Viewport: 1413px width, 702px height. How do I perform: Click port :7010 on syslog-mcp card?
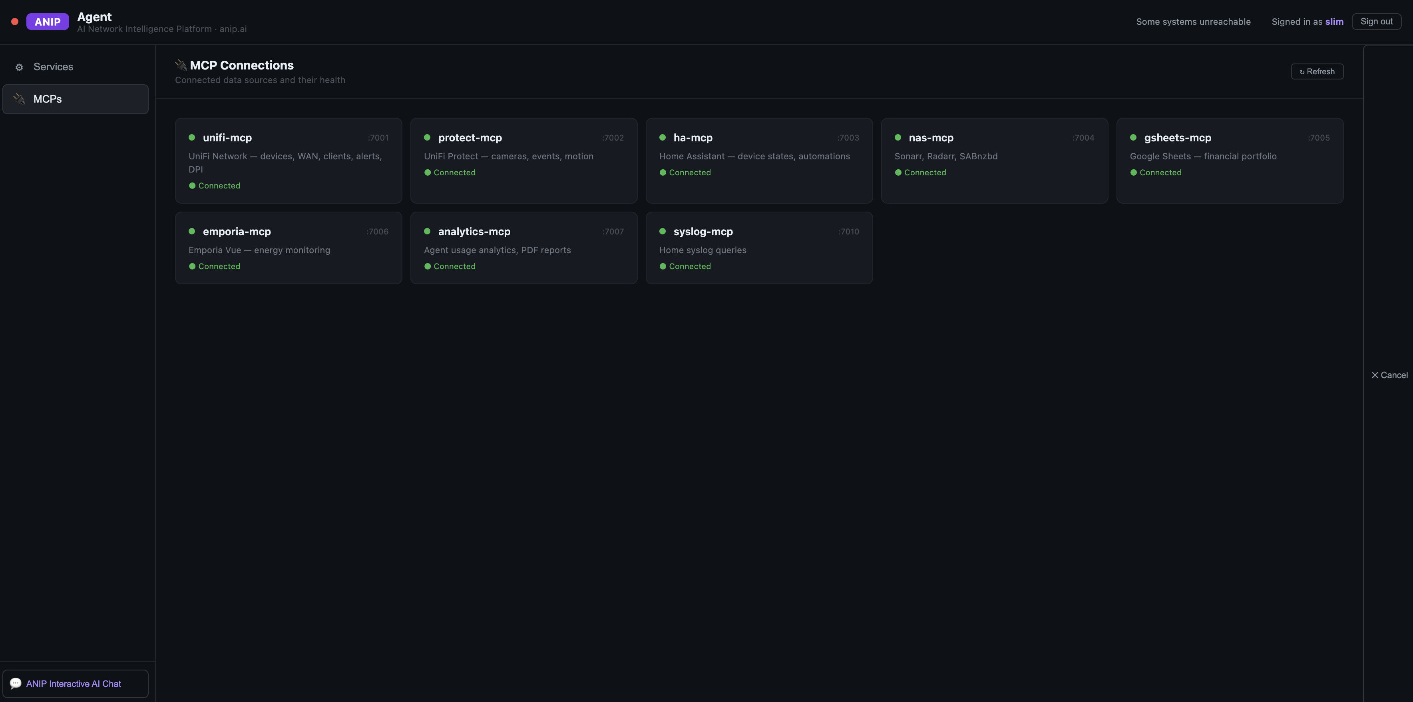tap(849, 231)
